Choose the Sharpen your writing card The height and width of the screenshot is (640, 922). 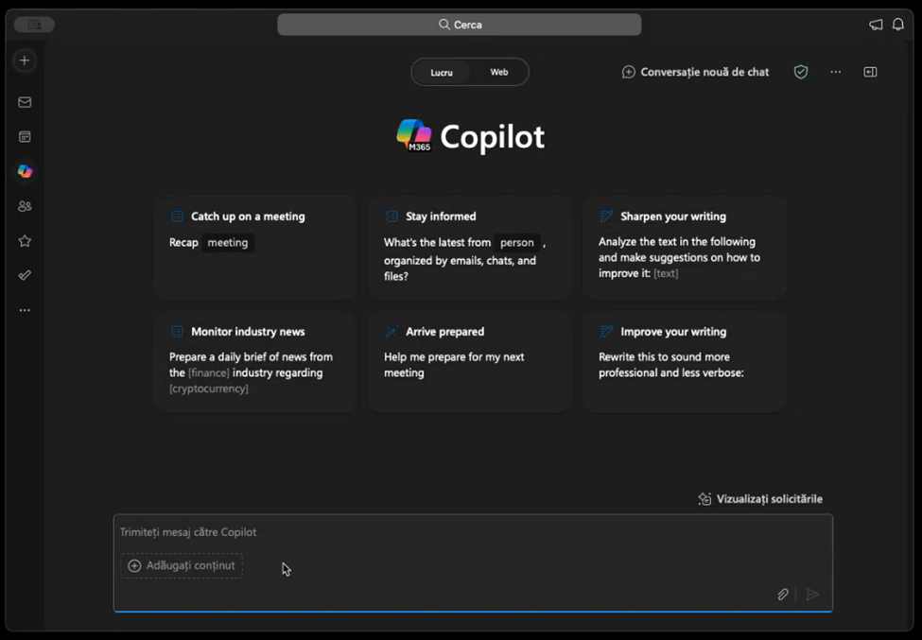pos(685,248)
